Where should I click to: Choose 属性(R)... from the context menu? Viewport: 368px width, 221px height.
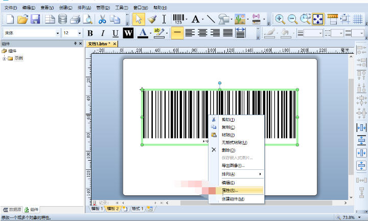228,190
